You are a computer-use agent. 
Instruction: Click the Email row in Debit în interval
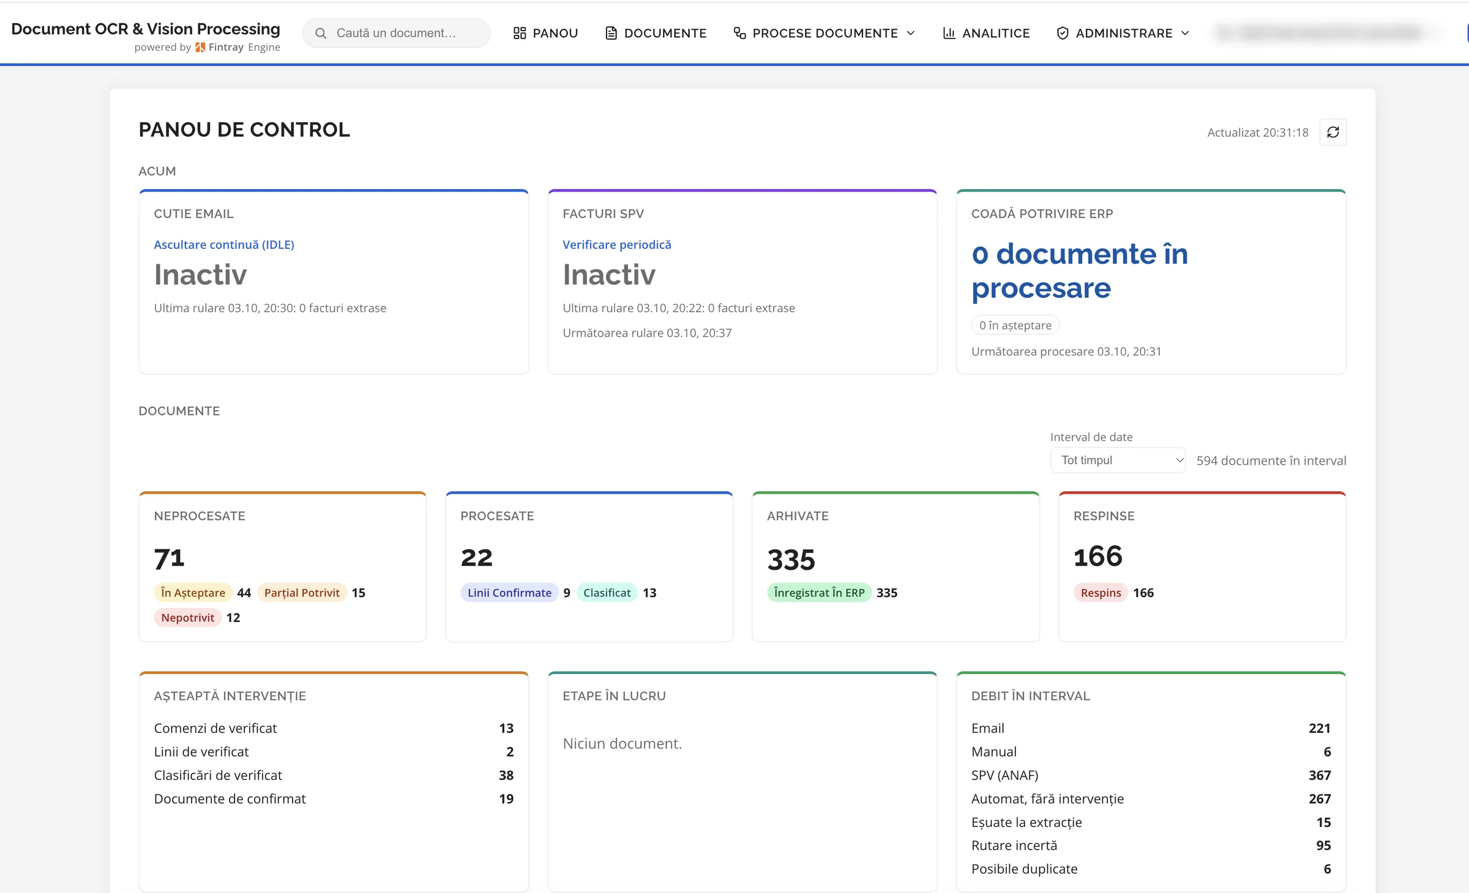(1151, 728)
